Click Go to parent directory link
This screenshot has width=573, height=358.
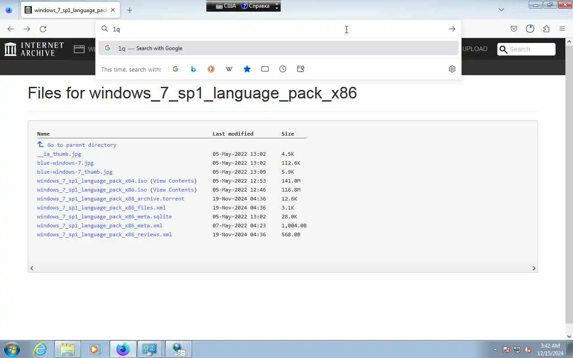point(81,145)
